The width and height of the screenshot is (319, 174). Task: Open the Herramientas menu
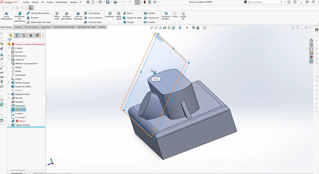pos(61,2)
